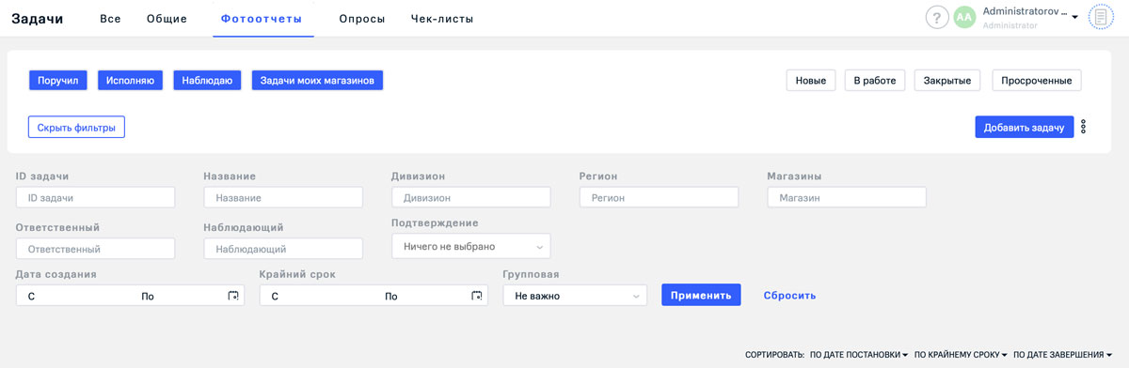Open the document list icon at top right
Viewport: 1129px width, 368px height.
(1101, 18)
